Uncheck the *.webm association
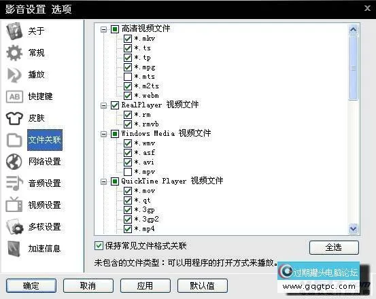This screenshot has height=299, width=376. click(128, 96)
